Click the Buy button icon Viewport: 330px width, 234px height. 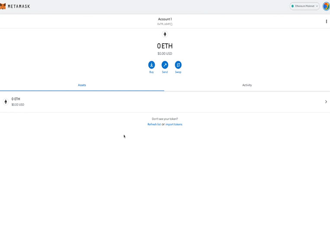click(151, 65)
